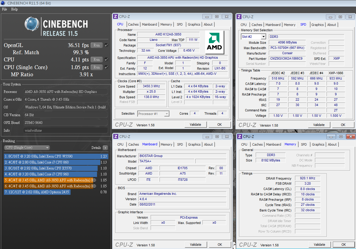Click the CPU-Z icon in the Memory window title

pyautogui.click(x=240, y=136)
